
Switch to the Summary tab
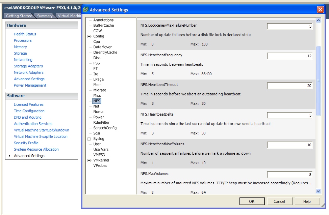click(x=45, y=16)
